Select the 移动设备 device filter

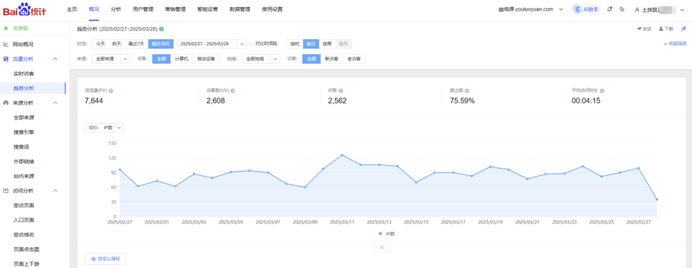click(x=206, y=59)
